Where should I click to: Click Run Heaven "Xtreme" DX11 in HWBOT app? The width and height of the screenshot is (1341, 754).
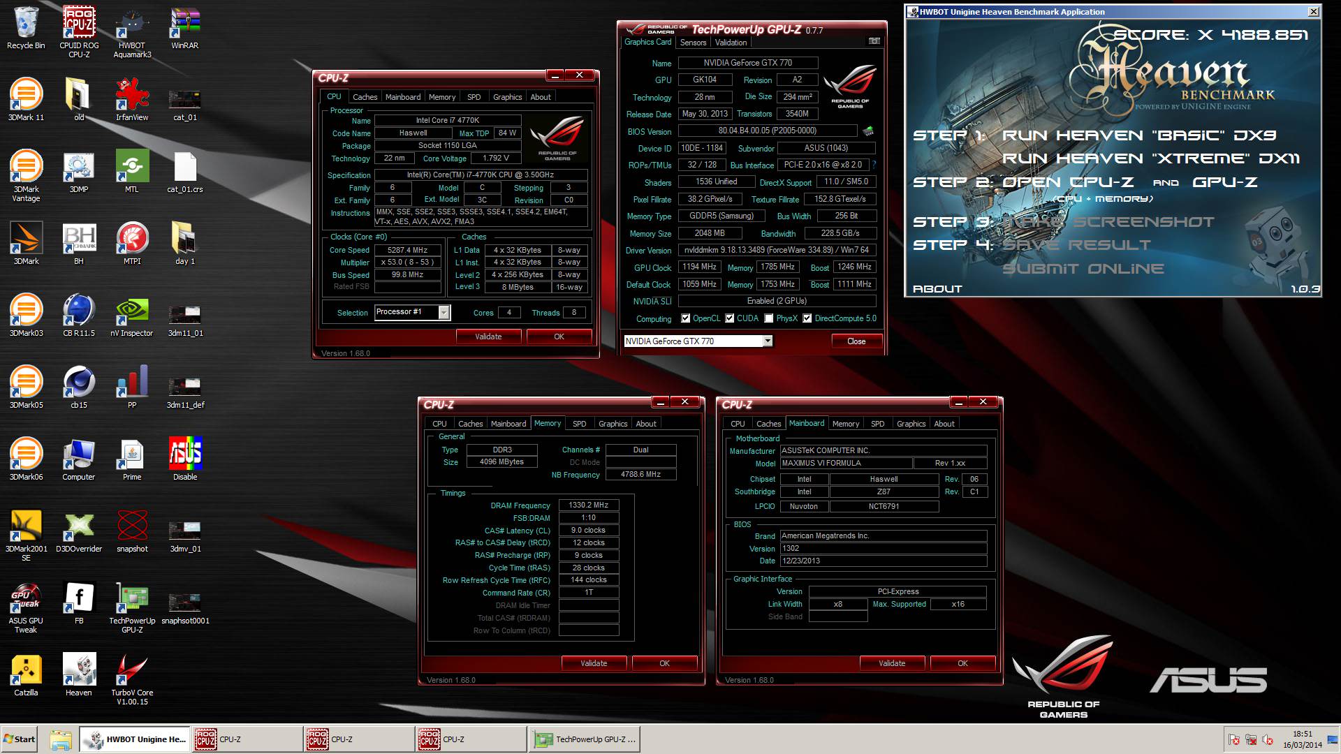click(1151, 159)
